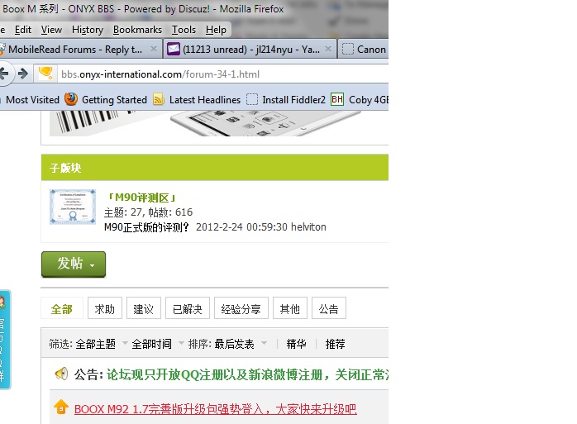The image size is (577, 424).
Task: Close the MobileRead Forums tab
Action: point(154,49)
